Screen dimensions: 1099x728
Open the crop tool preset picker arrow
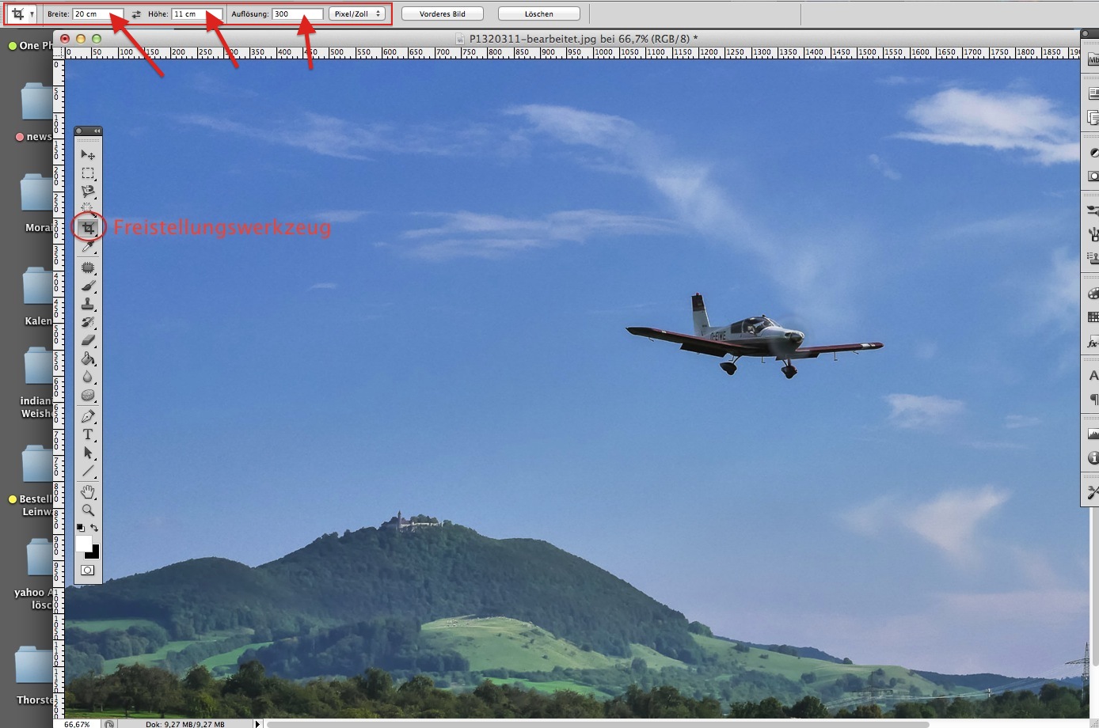[32, 14]
